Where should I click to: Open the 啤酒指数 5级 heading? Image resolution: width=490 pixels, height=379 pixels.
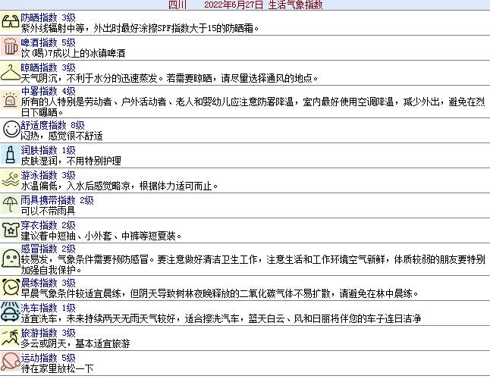click(48, 42)
